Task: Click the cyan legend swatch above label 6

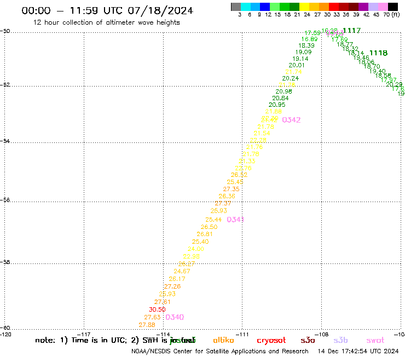Action: (246, 7)
